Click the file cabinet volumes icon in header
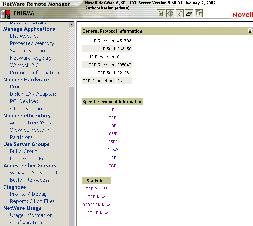Screen dimensions: 253x226 tap(161, 14)
